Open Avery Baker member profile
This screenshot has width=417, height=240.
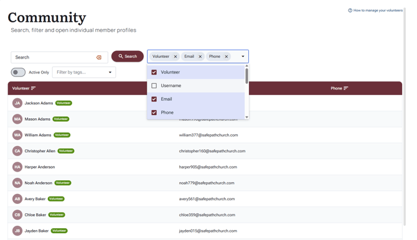[x=35, y=199]
